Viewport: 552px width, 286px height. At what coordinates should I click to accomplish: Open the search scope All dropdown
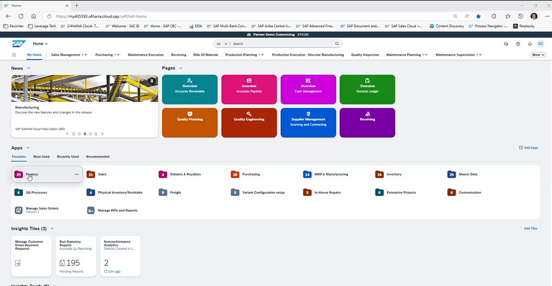(x=222, y=44)
